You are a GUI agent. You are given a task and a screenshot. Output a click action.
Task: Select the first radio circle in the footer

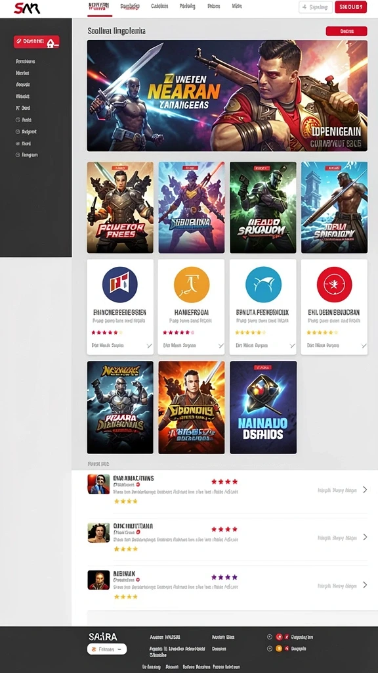270,637
